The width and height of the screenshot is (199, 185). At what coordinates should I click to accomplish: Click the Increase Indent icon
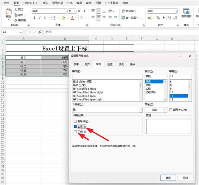[x=115, y=18]
